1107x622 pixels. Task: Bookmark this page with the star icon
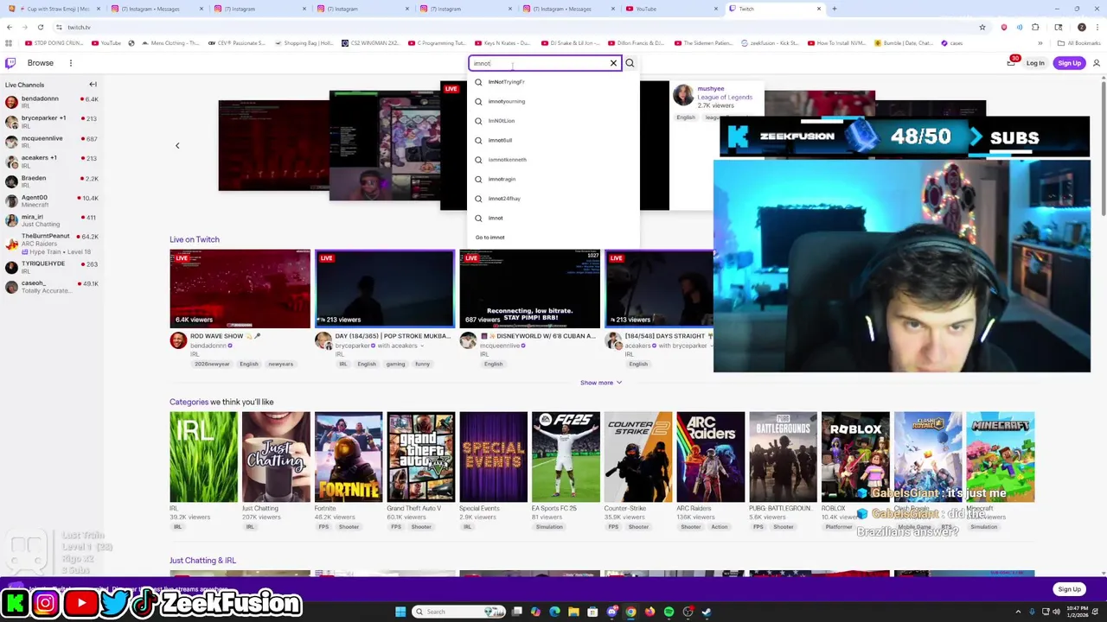(982, 27)
